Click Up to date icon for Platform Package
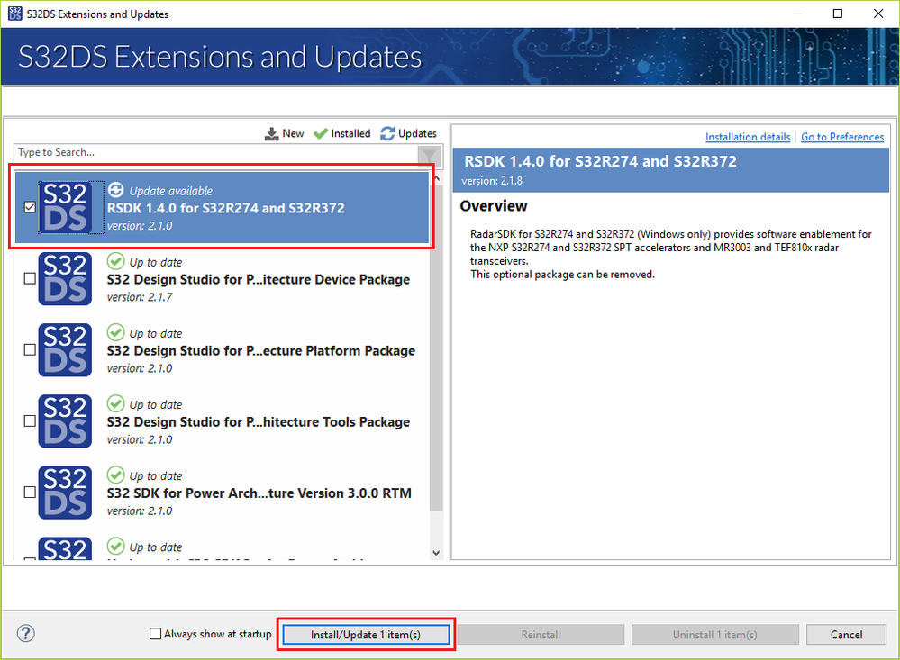Screen dimensions: 900x660 tap(115, 332)
